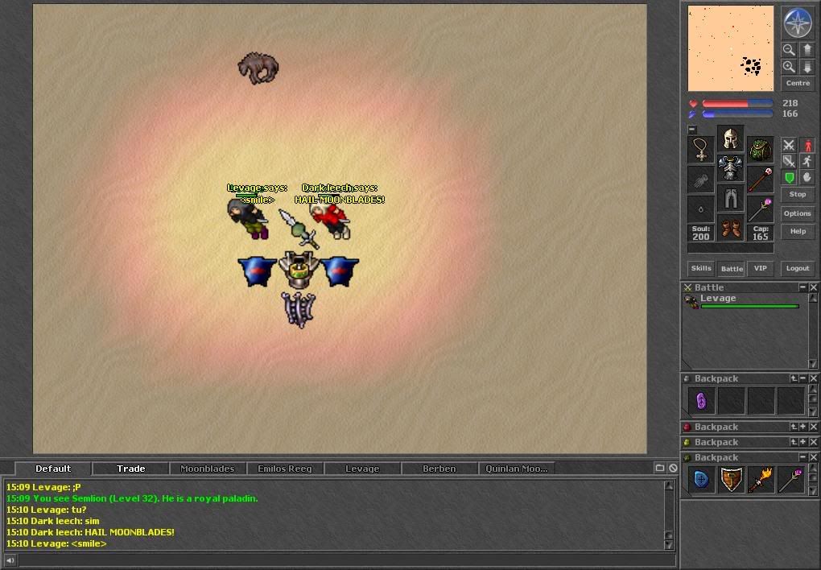This screenshot has width=821, height=570.
Task: Minimize the Battle panel
Action: 802,287
